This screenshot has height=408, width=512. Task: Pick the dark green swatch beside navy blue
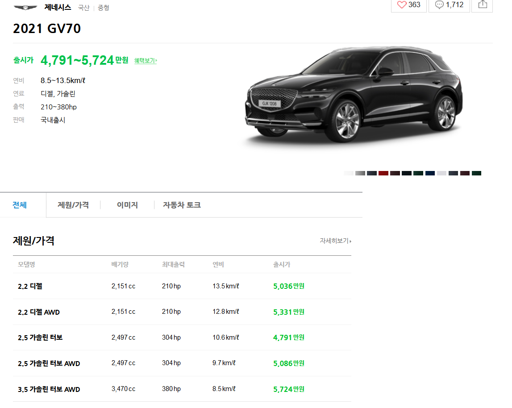418,173
